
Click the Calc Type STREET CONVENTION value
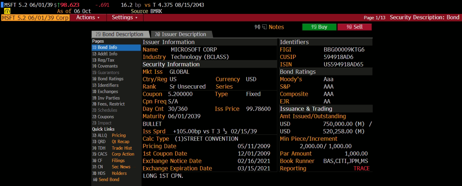pyautogui.click(x=207, y=139)
